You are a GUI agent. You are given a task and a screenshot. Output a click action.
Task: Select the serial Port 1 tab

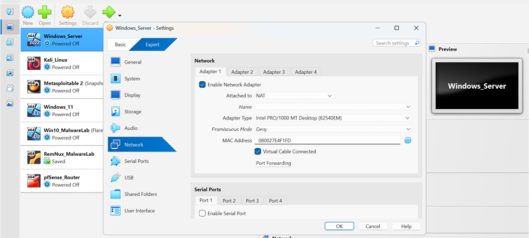[x=206, y=200]
